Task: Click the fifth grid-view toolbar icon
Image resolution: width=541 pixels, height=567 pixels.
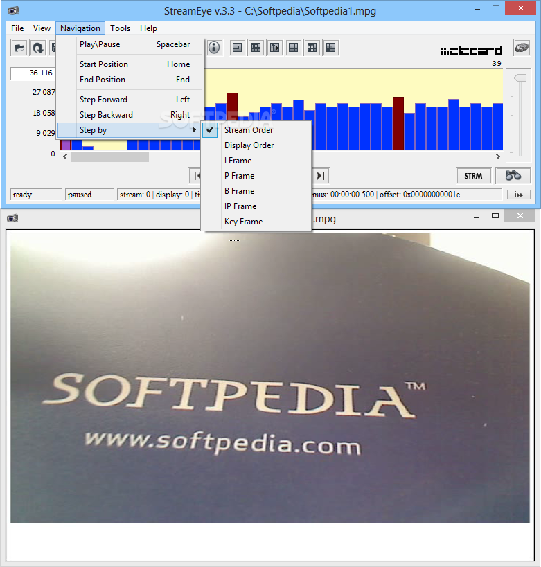Action: click(312, 48)
